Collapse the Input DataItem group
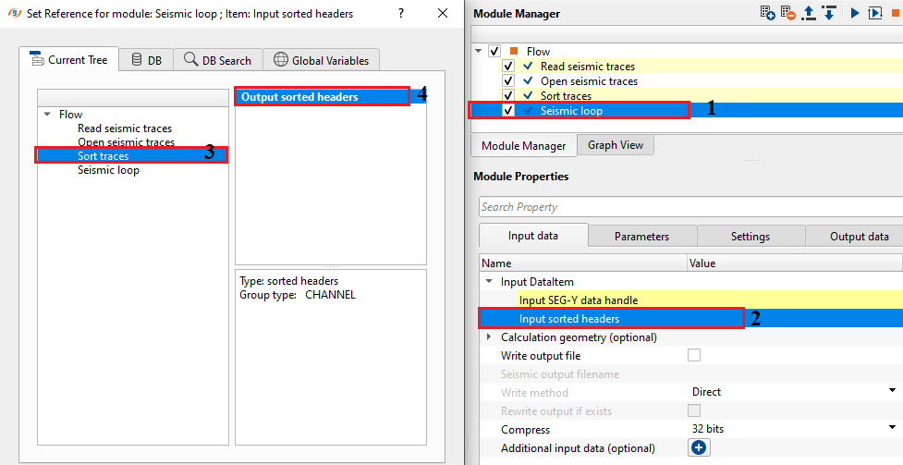 click(489, 282)
